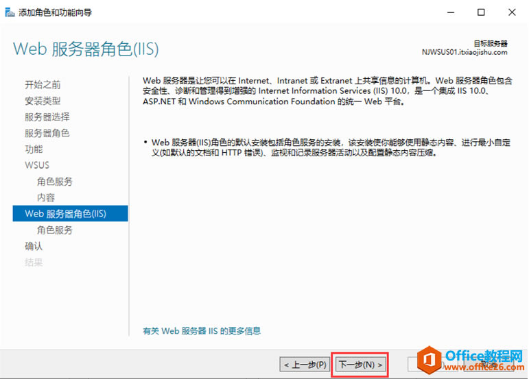The width and height of the screenshot is (529, 379).
Task: Select the 内容 step
Action: tap(46, 197)
